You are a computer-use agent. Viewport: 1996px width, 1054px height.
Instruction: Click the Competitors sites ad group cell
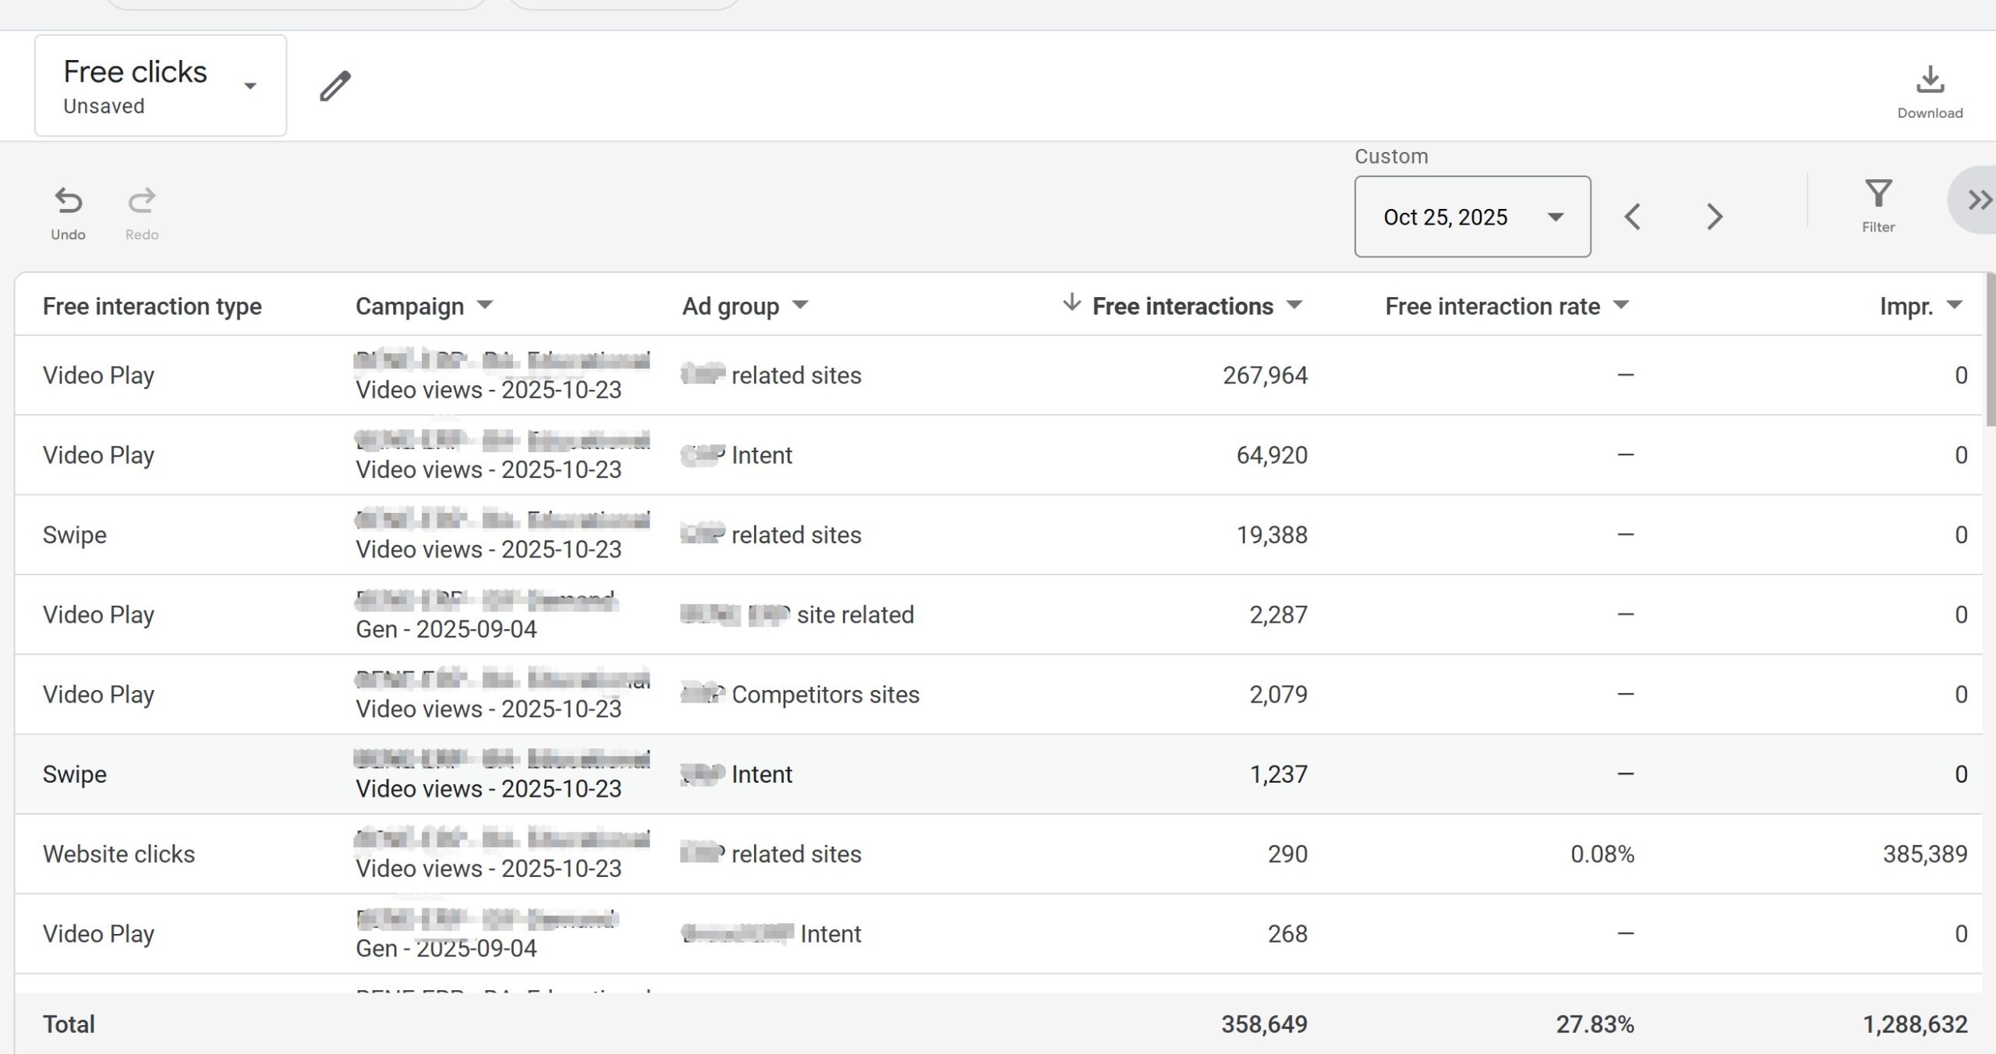click(825, 695)
